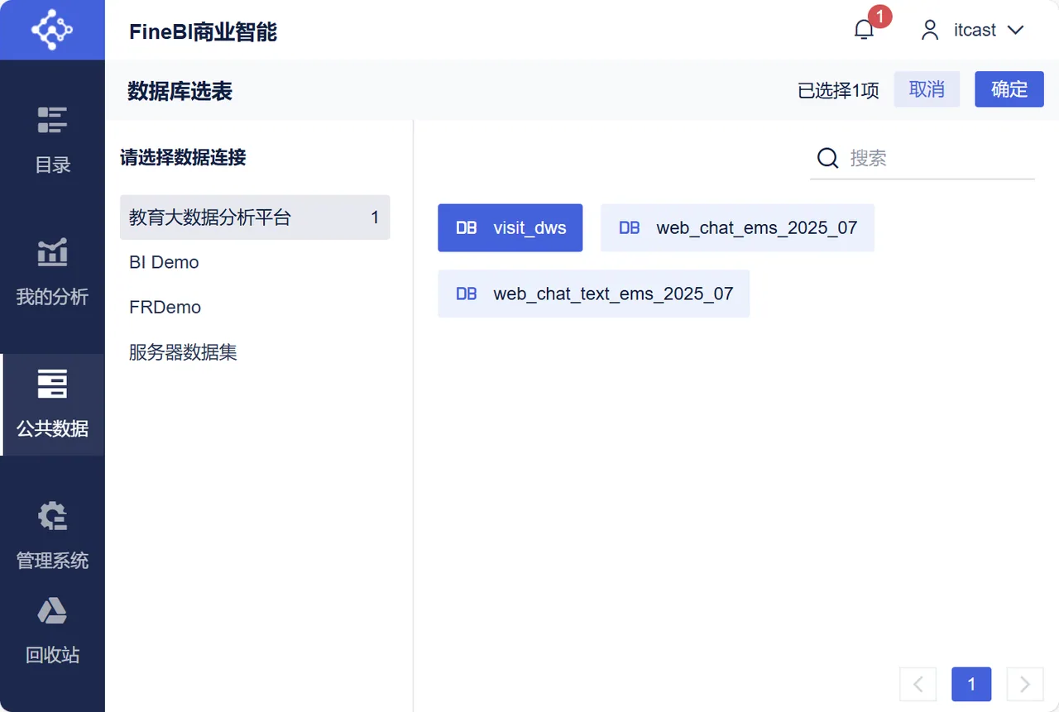This screenshot has height=712, width=1059.
Task: Click the itcast username text
Action: (975, 31)
